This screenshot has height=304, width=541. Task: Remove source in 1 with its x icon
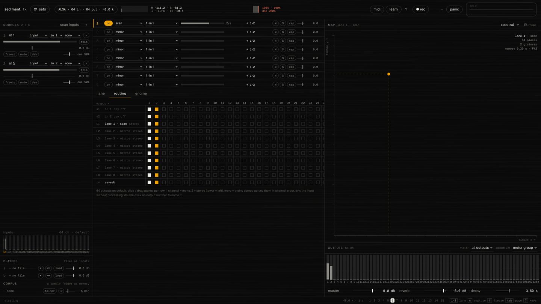click(x=86, y=35)
